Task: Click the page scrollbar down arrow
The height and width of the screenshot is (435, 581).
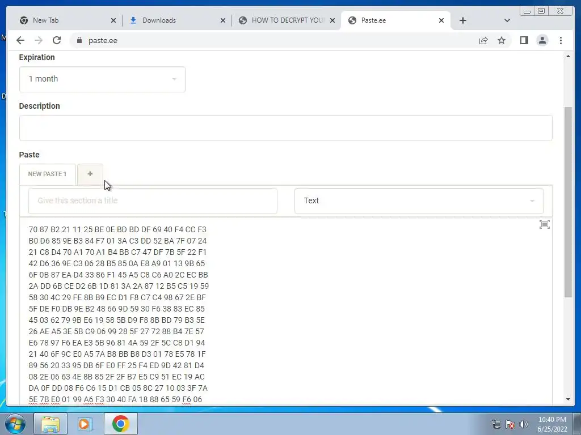Action: click(x=568, y=399)
